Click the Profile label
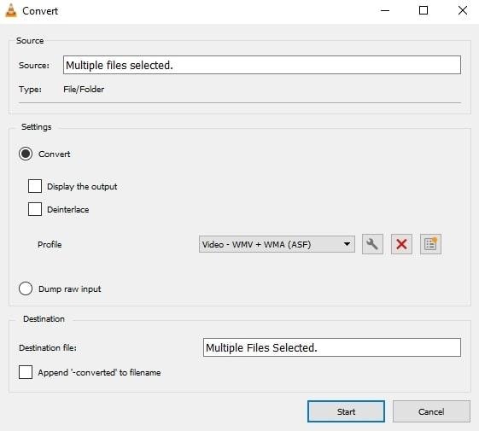479x431 pixels. [50, 244]
